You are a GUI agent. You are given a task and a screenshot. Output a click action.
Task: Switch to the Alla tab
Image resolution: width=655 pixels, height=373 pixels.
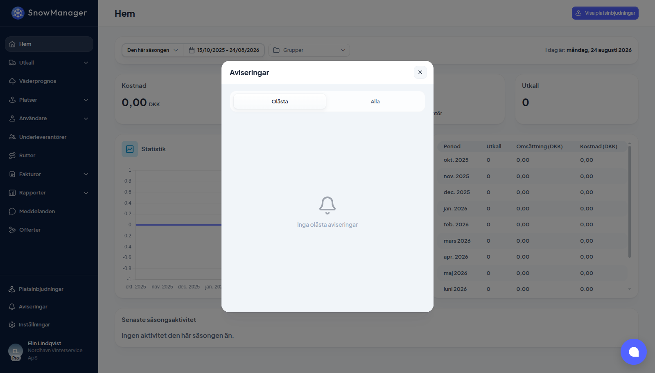[375, 101]
